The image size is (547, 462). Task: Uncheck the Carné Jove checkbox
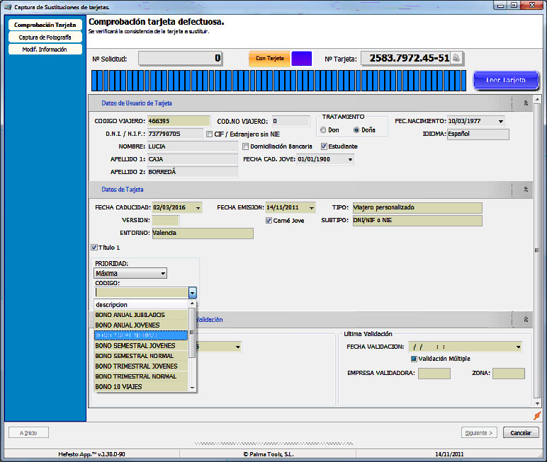tap(269, 220)
